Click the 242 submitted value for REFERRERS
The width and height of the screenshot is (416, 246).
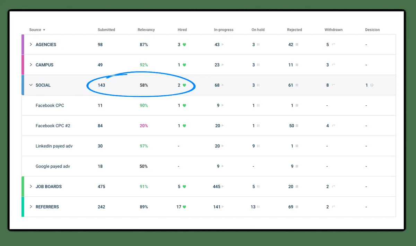pyautogui.click(x=102, y=207)
